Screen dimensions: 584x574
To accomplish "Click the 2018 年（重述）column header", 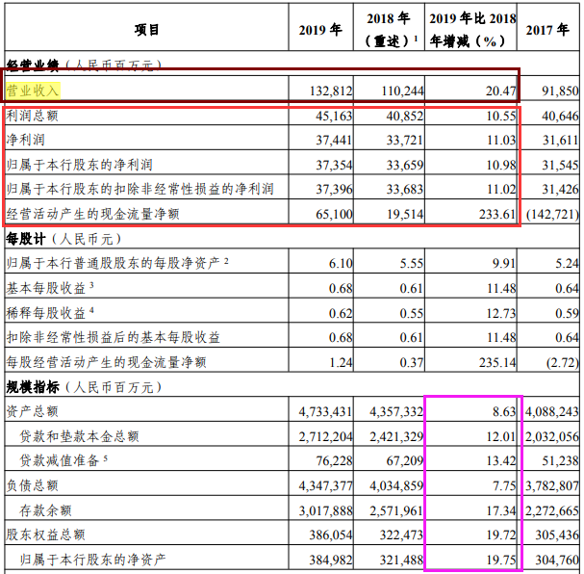I will 390,29.
